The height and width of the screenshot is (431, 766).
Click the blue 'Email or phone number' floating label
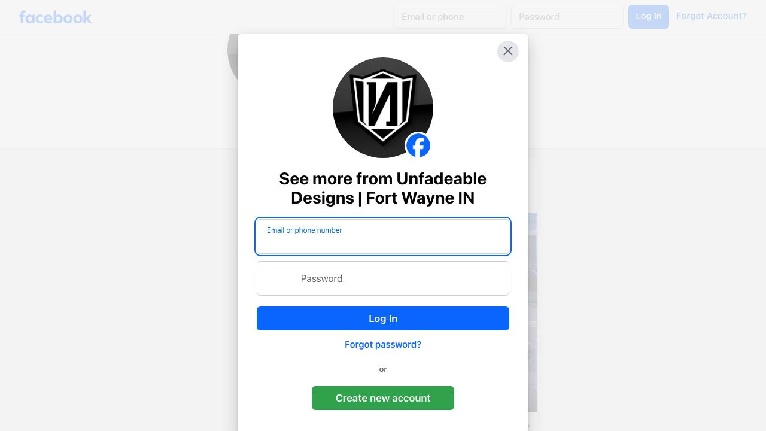[304, 230]
